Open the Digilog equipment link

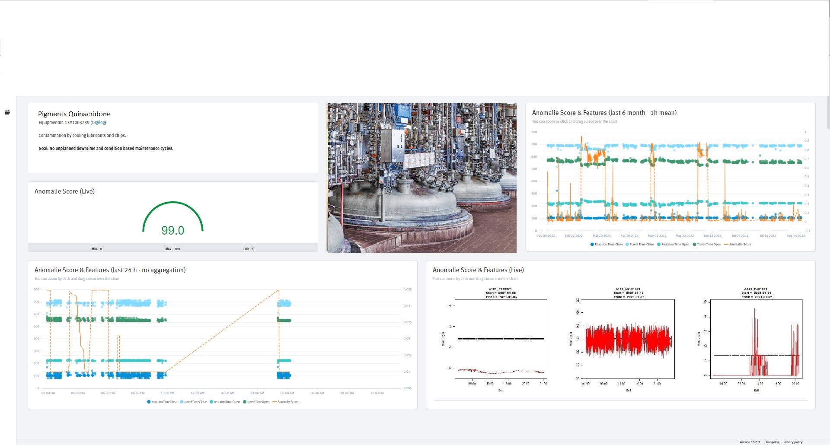(98, 123)
